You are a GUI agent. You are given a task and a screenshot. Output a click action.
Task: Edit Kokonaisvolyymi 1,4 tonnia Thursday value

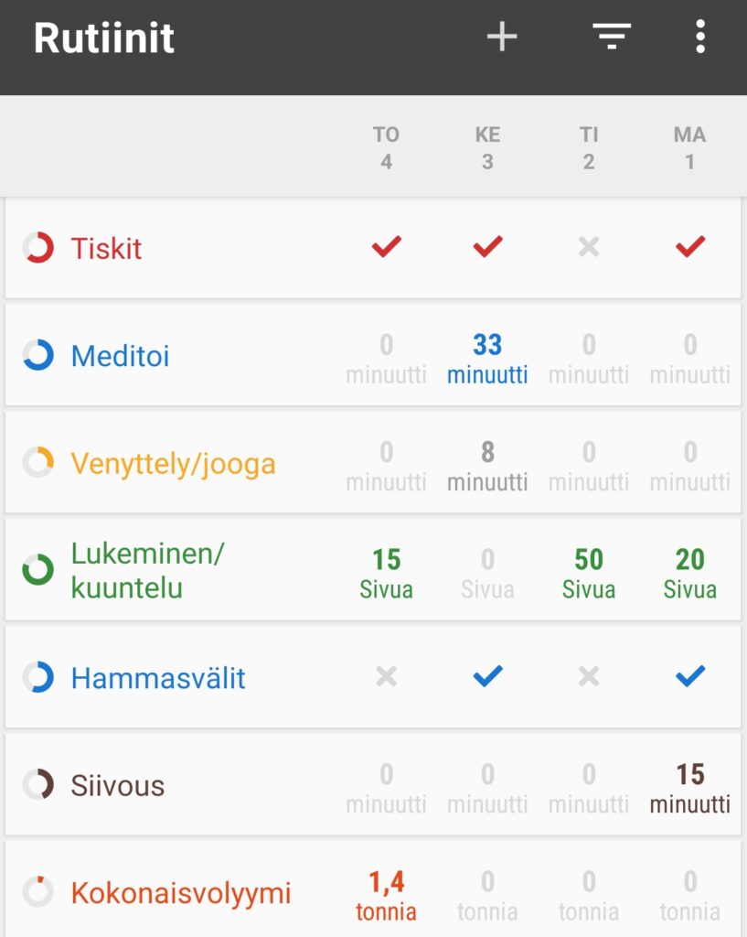point(386,894)
